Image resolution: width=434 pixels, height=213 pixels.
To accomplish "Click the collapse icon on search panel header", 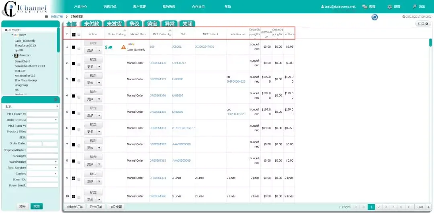I will coord(55,99).
